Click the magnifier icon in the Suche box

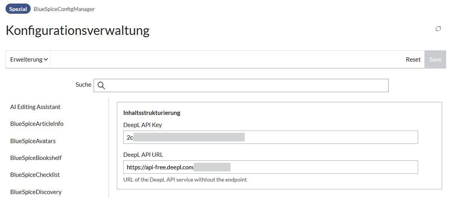101,85
